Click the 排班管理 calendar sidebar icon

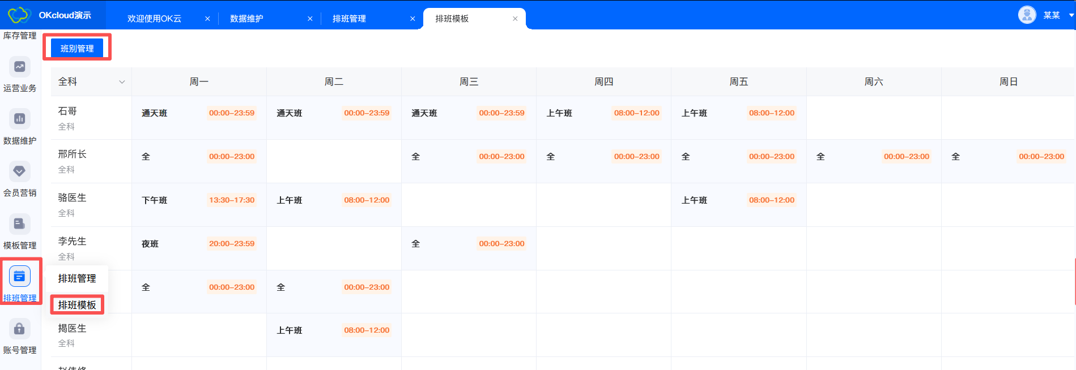click(19, 277)
